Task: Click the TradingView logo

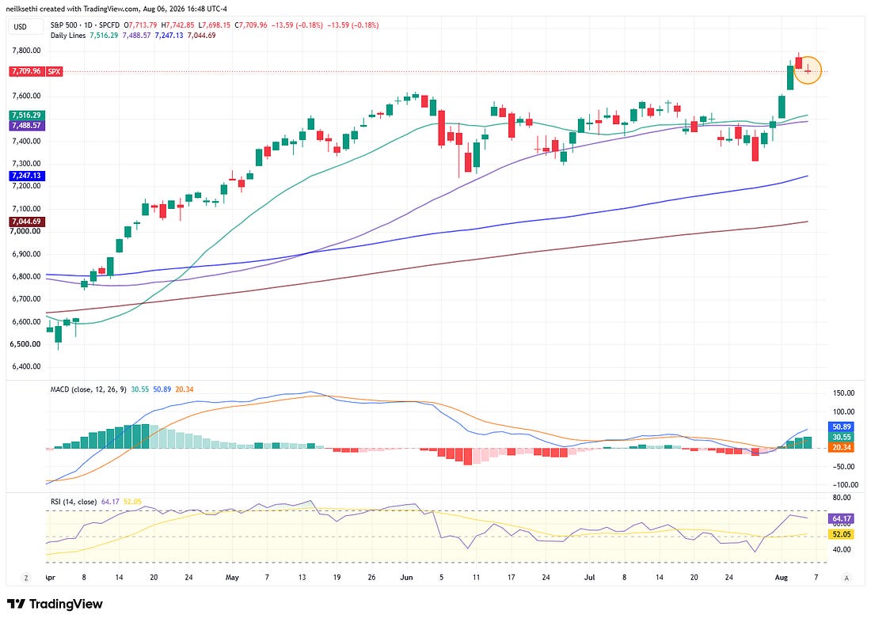Action: [x=55, y=605]
